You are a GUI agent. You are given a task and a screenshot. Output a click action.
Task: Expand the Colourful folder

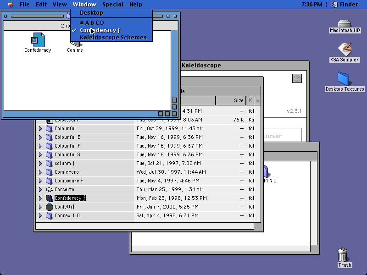click(40, 128)
